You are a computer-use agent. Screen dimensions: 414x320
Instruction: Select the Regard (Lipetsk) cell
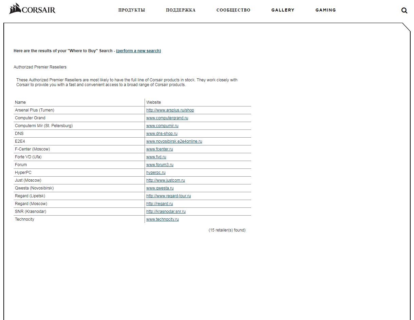pyautogui.click(x=79, y=196)
